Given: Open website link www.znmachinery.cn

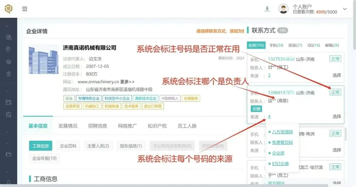Looking at the screenshot, I should pyautogui.click(x=98, y=82).
